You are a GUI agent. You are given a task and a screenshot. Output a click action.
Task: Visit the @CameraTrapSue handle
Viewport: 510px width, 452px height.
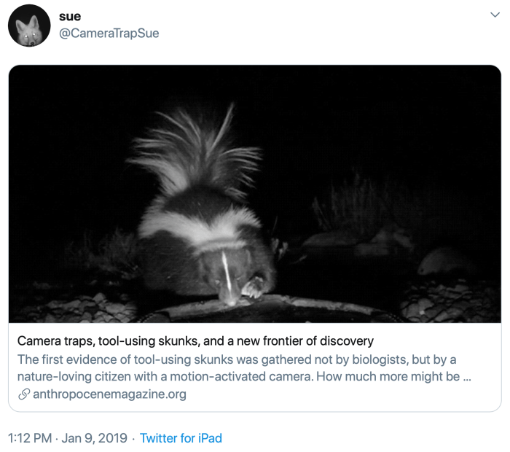click(109, 33)
